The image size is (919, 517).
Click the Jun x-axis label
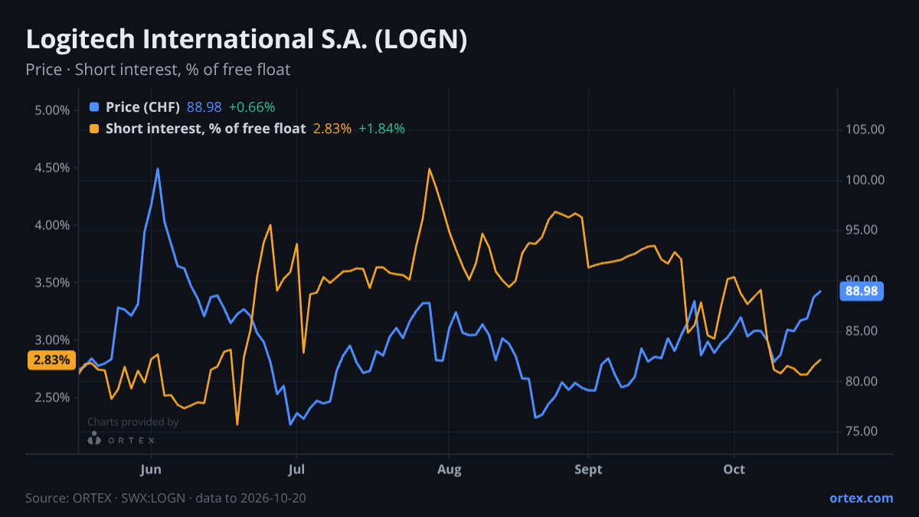[152, 469]
